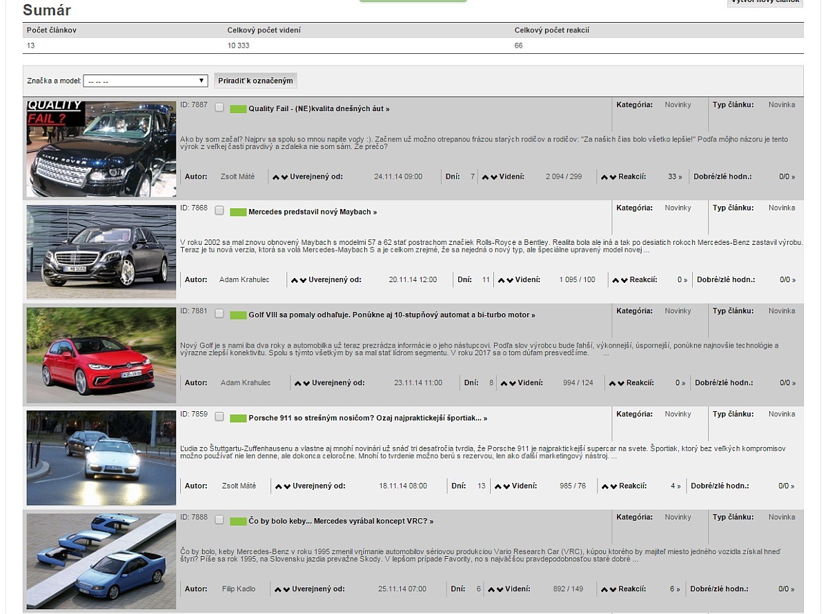
Task: Open the red Golf car thumbnail
Action: (x=101, y=355)
